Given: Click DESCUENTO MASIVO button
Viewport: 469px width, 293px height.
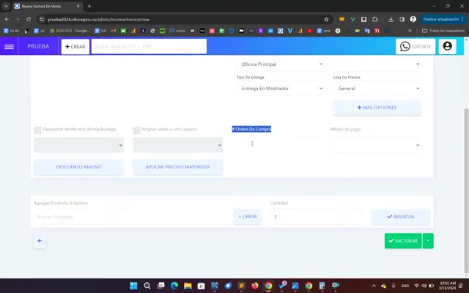Looking at the screenshot, I should click(78, 167).
